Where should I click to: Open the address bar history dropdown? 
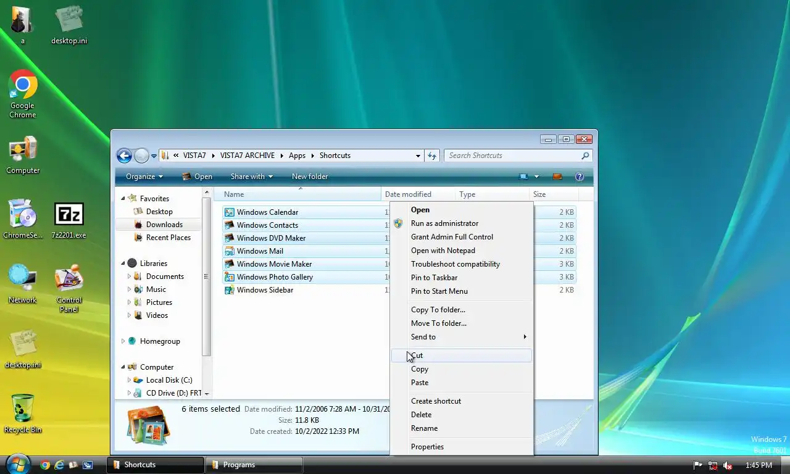(418, 156)
